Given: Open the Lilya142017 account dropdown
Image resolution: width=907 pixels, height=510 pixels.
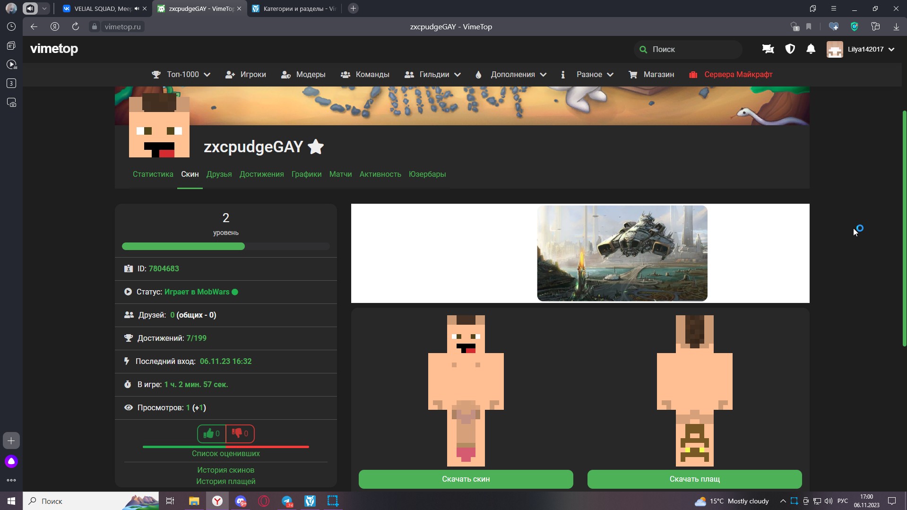Looking at the screenshot, I should pyautogui.click(x=861, y=49).
